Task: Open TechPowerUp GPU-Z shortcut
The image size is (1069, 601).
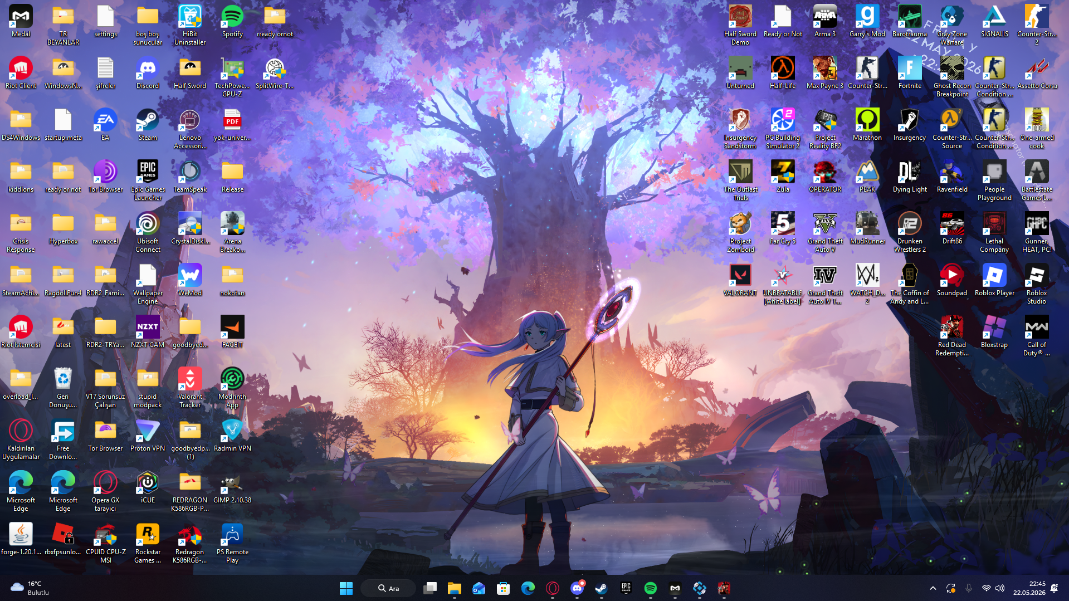Action: coord(232,77)
